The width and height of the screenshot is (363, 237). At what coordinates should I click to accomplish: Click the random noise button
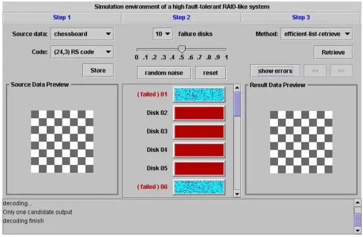click(164, 73)
